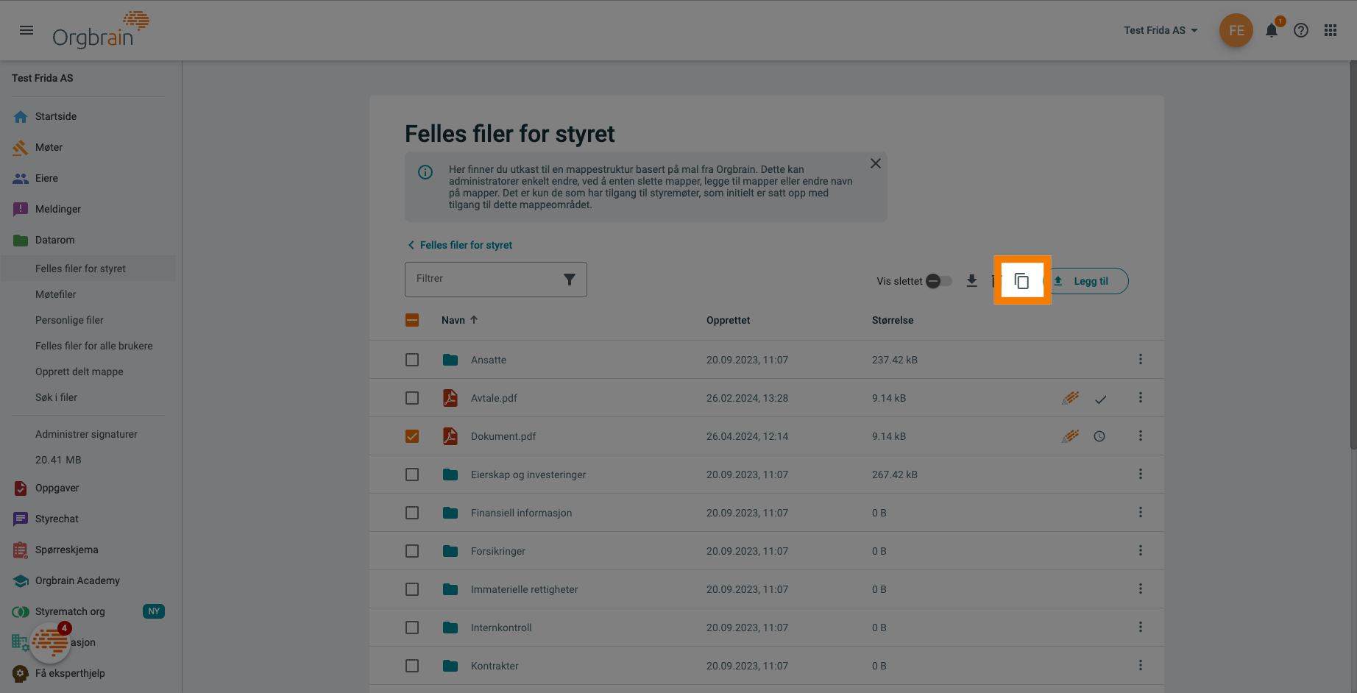Viewport: 1357px width, 693px height.
Task: Open more options for Eierskap og investeringer
Action: pyautogui.click(x=1141, y=474)
